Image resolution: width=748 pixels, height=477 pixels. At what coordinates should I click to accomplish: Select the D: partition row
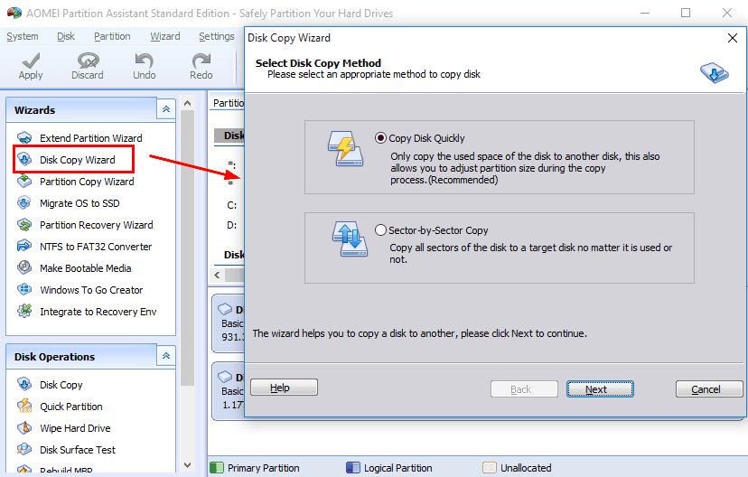tap(232, 225)
